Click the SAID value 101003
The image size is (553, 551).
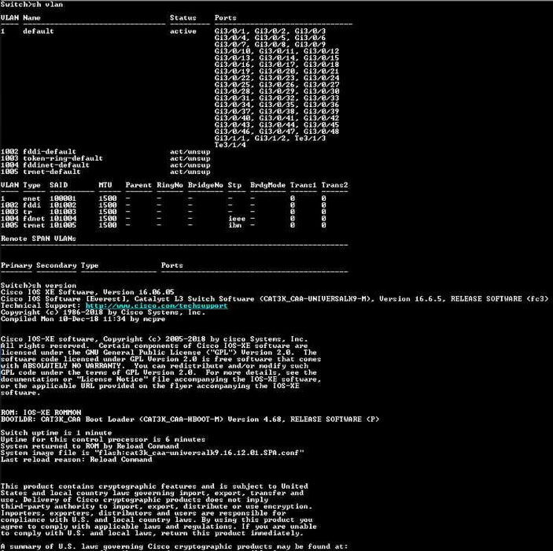pos(63,212)
